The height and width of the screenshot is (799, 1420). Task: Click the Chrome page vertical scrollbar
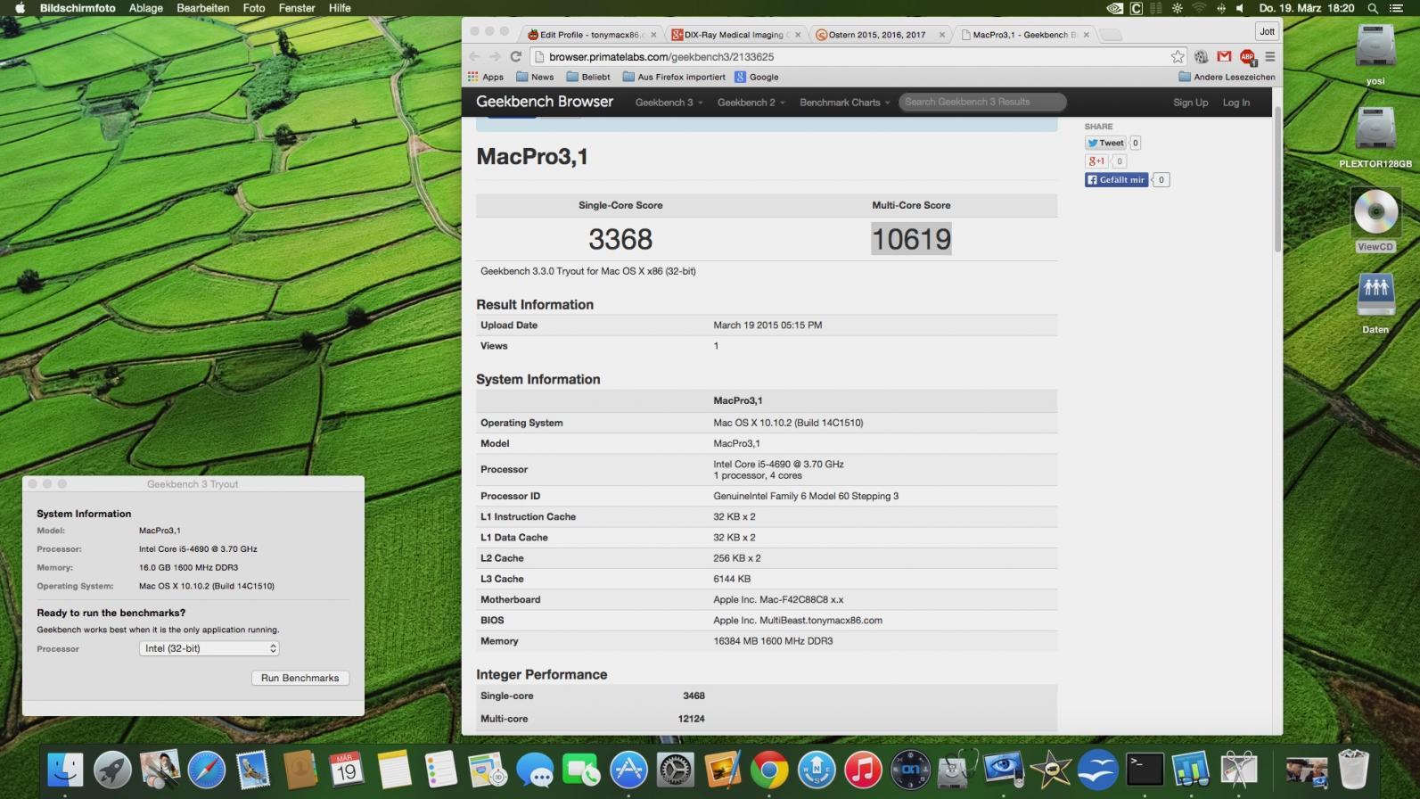point(1277,181)
